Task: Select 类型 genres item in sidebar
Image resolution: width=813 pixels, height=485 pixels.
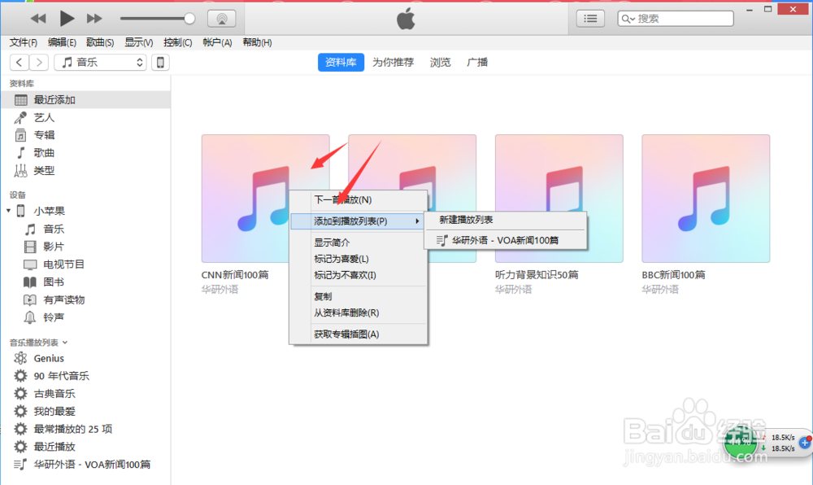Action: [x=85, y=171]
